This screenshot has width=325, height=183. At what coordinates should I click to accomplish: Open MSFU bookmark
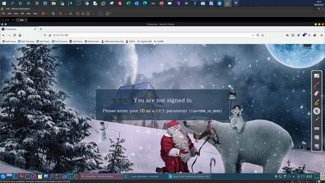(x=131, y=42)
